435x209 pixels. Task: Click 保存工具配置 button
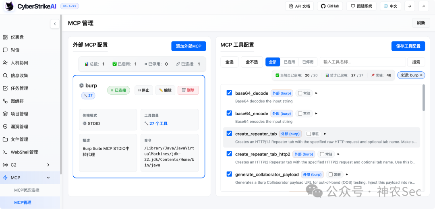click(408, 46)
